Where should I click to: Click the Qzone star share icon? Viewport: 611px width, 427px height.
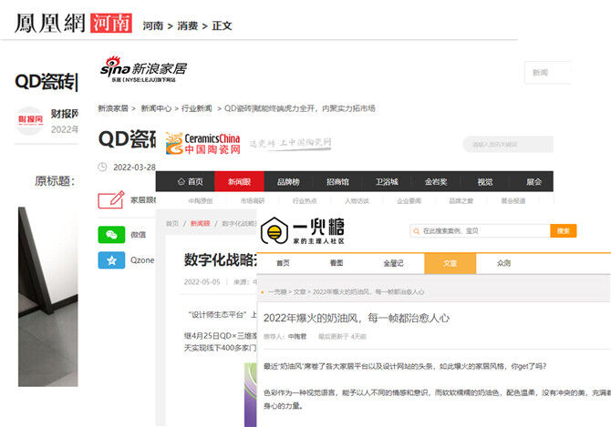pyautogui.click(x=111, y=259)
